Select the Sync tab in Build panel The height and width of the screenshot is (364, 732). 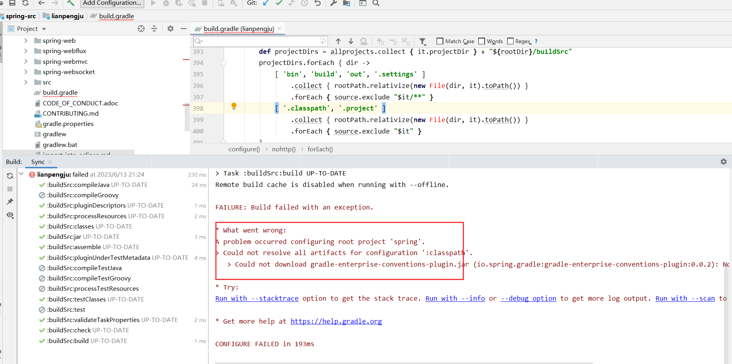pyautogui.click(x=38, y=162)
